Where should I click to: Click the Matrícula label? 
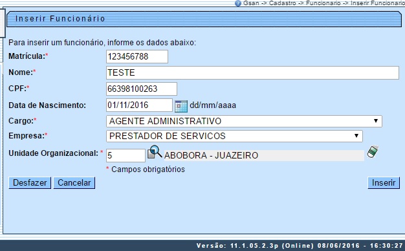coord(27,56)
